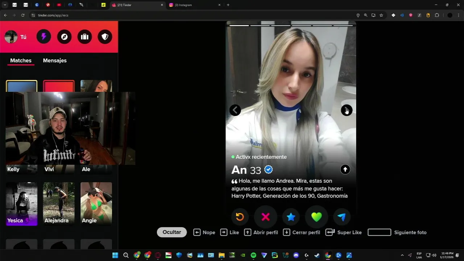Click the taskbar clock showing 11:48 PM

coord(447,255)
